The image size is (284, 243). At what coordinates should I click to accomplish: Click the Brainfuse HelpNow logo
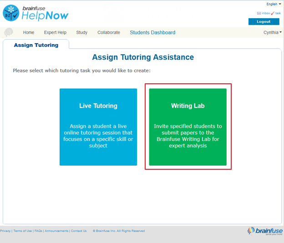(x=35, y=13)
